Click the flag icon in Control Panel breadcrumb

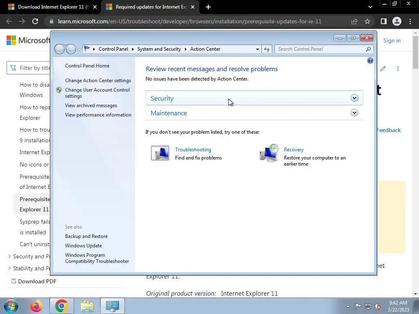(87, 49)
